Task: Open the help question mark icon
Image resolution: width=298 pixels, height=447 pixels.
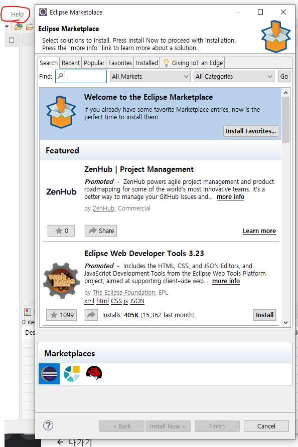Action: pos(48,425)
